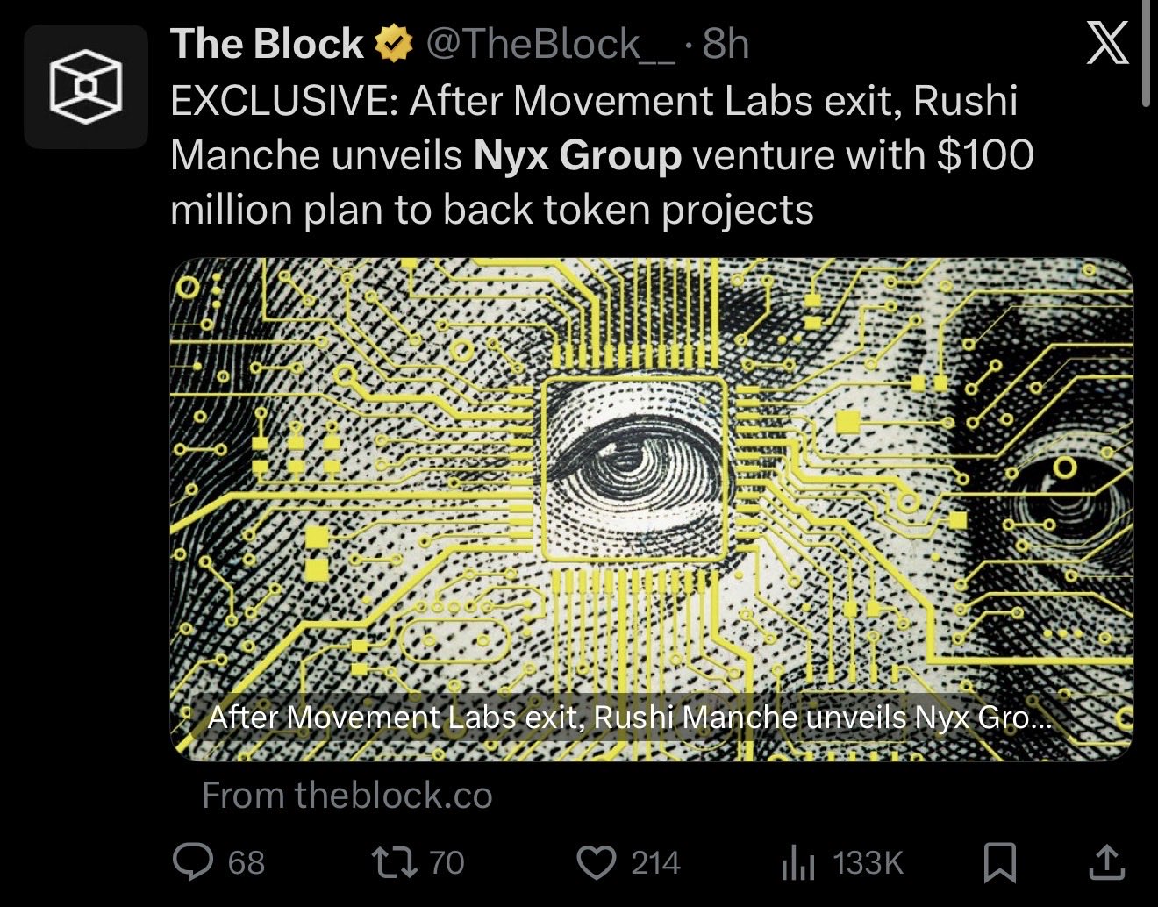Open The Block profile avatar

pyautogui.click(x=85, y=86)
